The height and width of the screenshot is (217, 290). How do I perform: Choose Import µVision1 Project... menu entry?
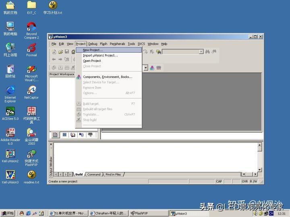[109, 55]
